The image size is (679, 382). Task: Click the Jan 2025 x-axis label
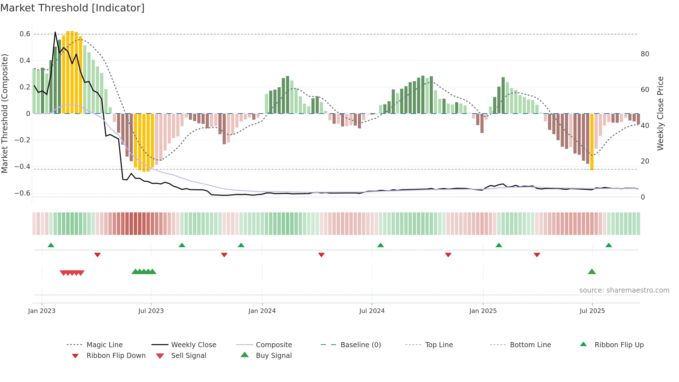(x=483, y=311)
